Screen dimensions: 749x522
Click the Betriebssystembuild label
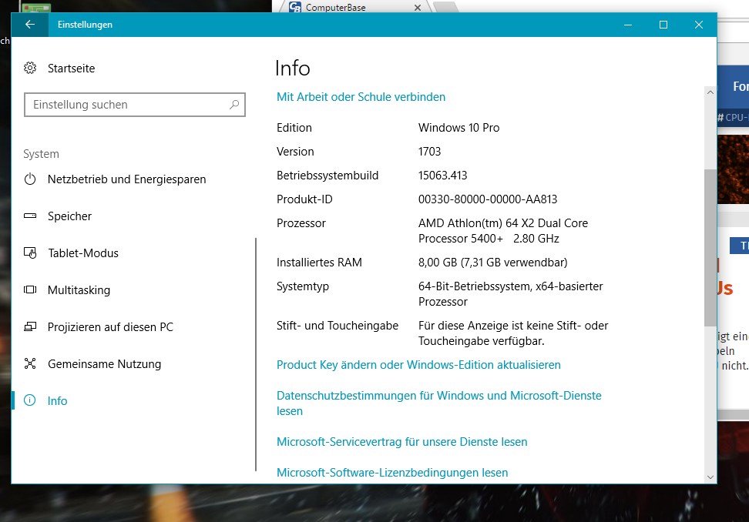327,176
